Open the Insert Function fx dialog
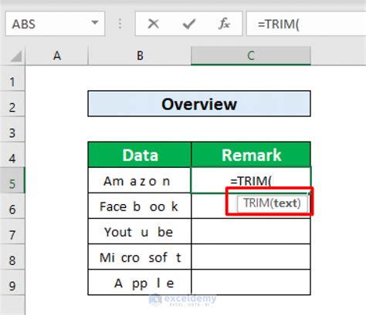366x315 pixels. [224, 24]
